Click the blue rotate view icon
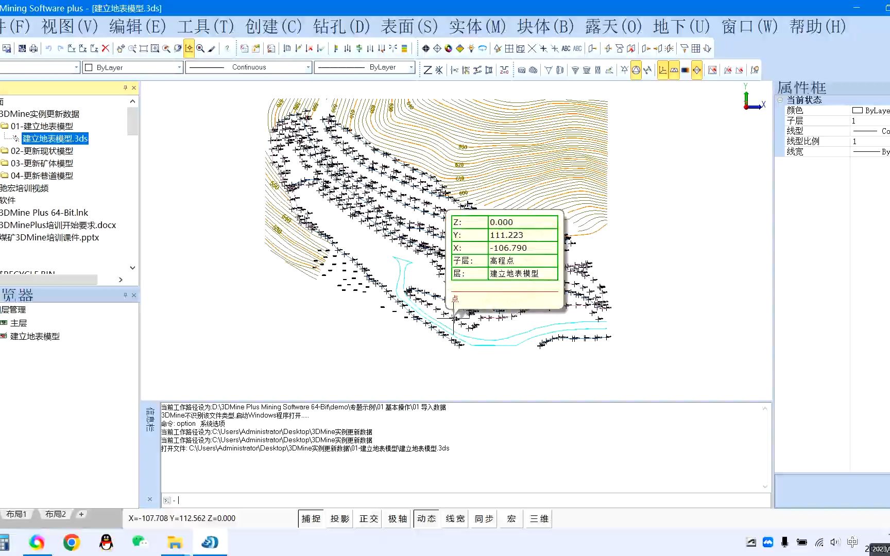 483,48
